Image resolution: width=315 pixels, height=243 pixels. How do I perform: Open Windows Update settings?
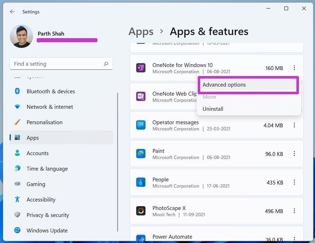point(61,230)
